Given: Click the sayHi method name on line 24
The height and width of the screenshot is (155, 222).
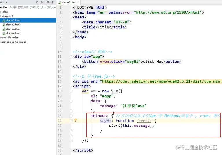Looking at the screenshot, I should click(105, 121).
